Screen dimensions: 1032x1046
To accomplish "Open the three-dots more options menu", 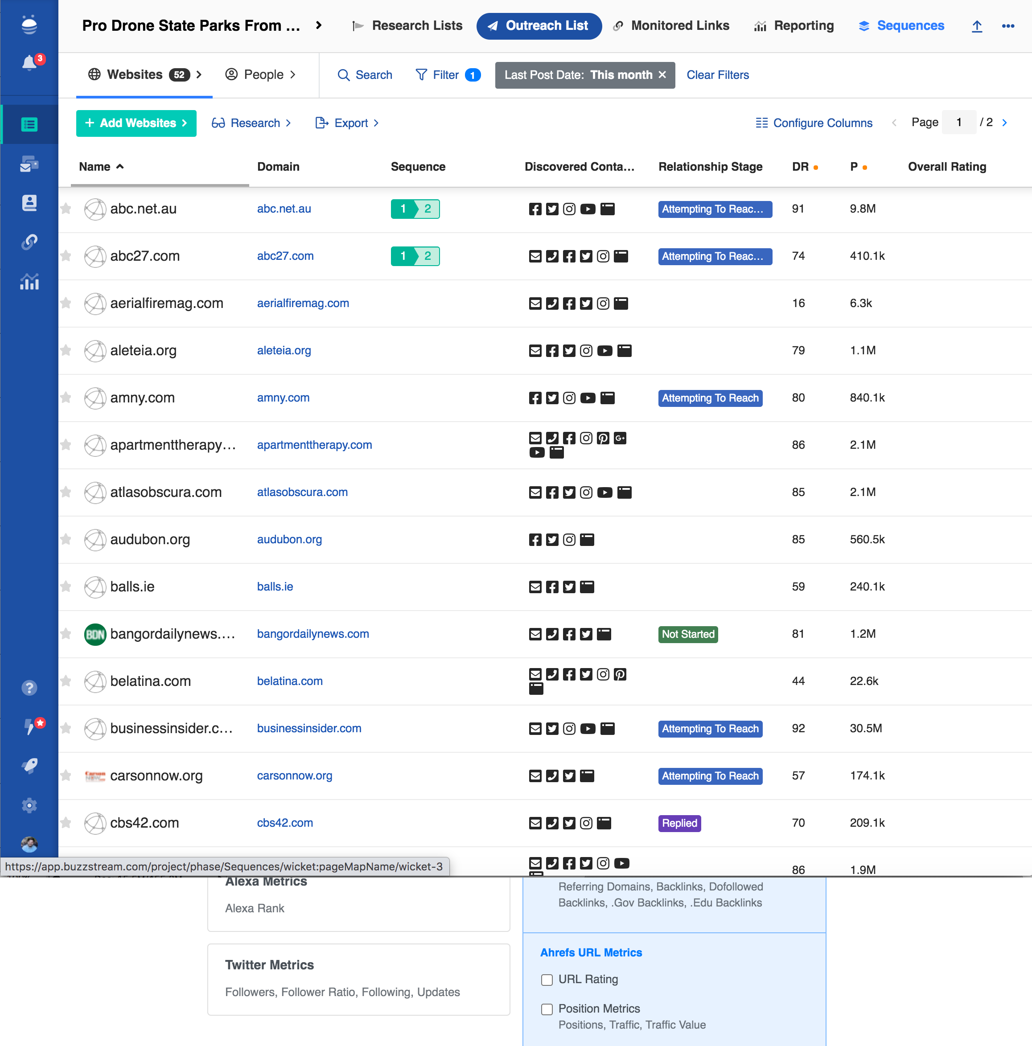I will tap(1007, 26).
